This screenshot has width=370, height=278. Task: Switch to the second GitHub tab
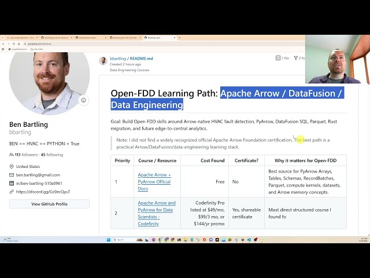coord(55,38)
